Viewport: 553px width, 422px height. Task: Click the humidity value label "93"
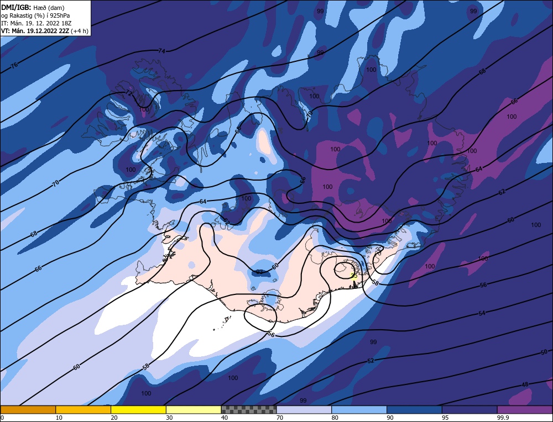(x=259, y=272)
